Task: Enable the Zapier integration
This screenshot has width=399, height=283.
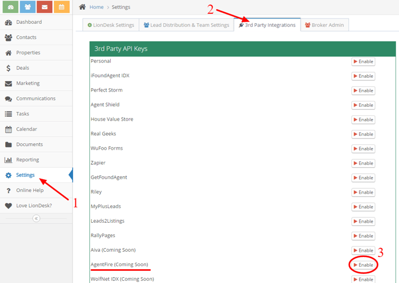Action: click(363, 163)
